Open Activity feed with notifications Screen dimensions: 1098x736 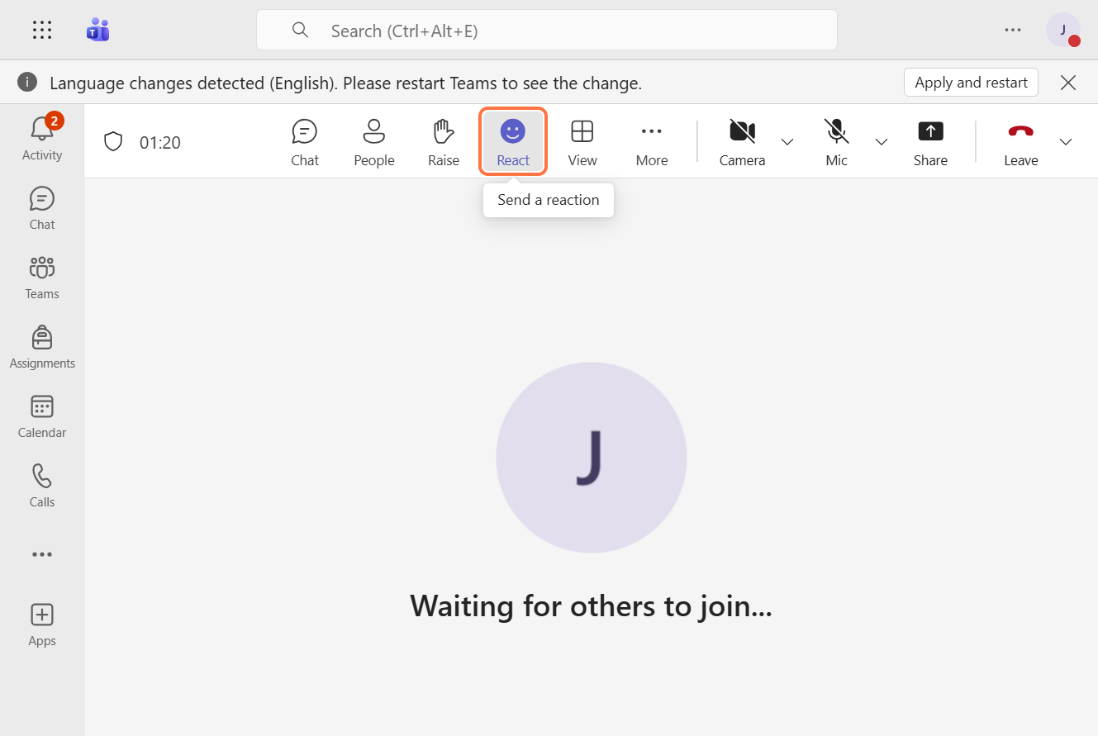click(42, 139)
